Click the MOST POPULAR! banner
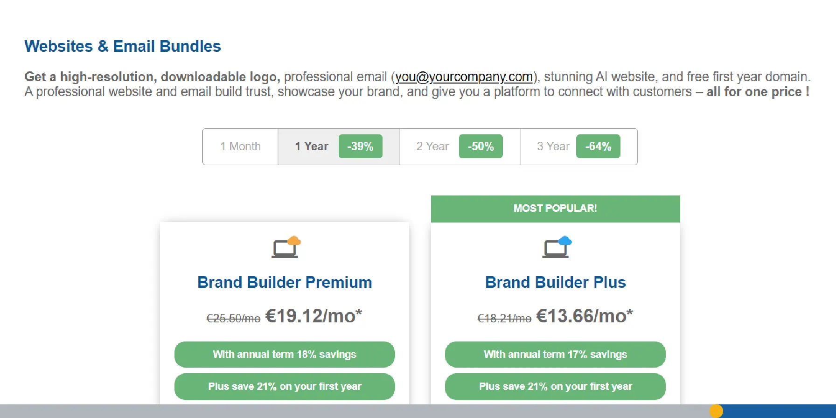This screenshot has width=836, height=418. (x=555, y=209)
